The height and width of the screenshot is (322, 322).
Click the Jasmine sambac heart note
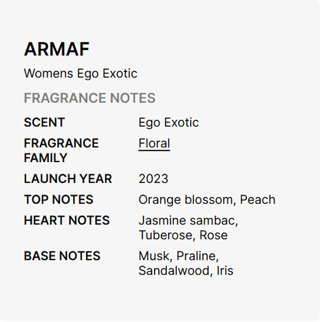pos(188,221)
